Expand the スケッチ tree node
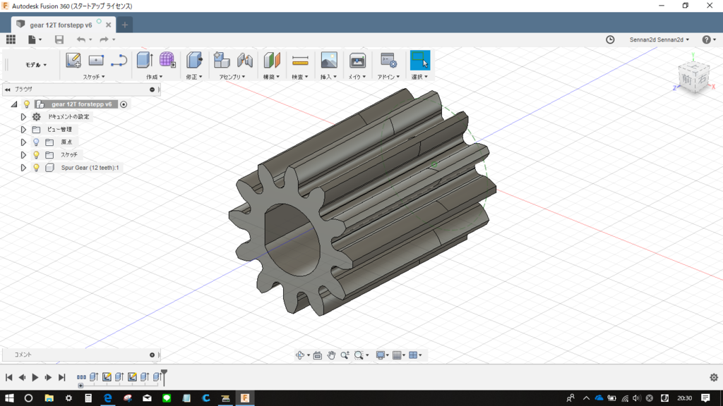Screen dimensions: 723x406 coord(23,155)
